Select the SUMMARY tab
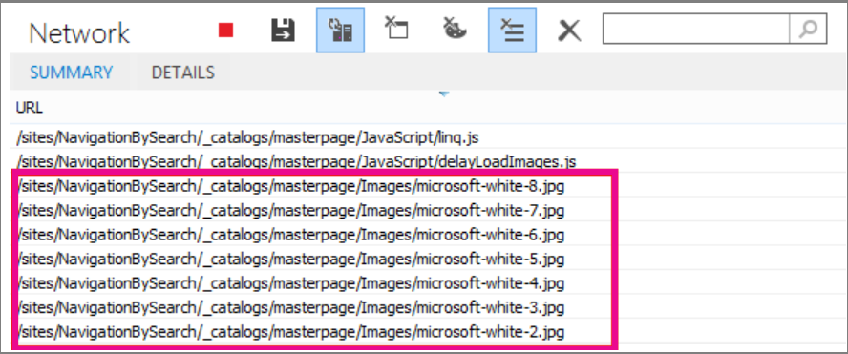This screenshot has height=354, width=848. (x=72, y=73)
